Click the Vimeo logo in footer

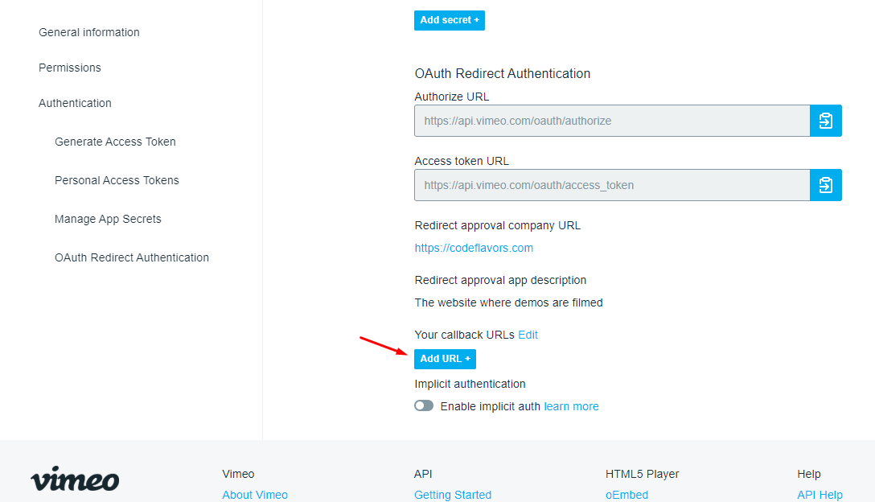[75, 479]
